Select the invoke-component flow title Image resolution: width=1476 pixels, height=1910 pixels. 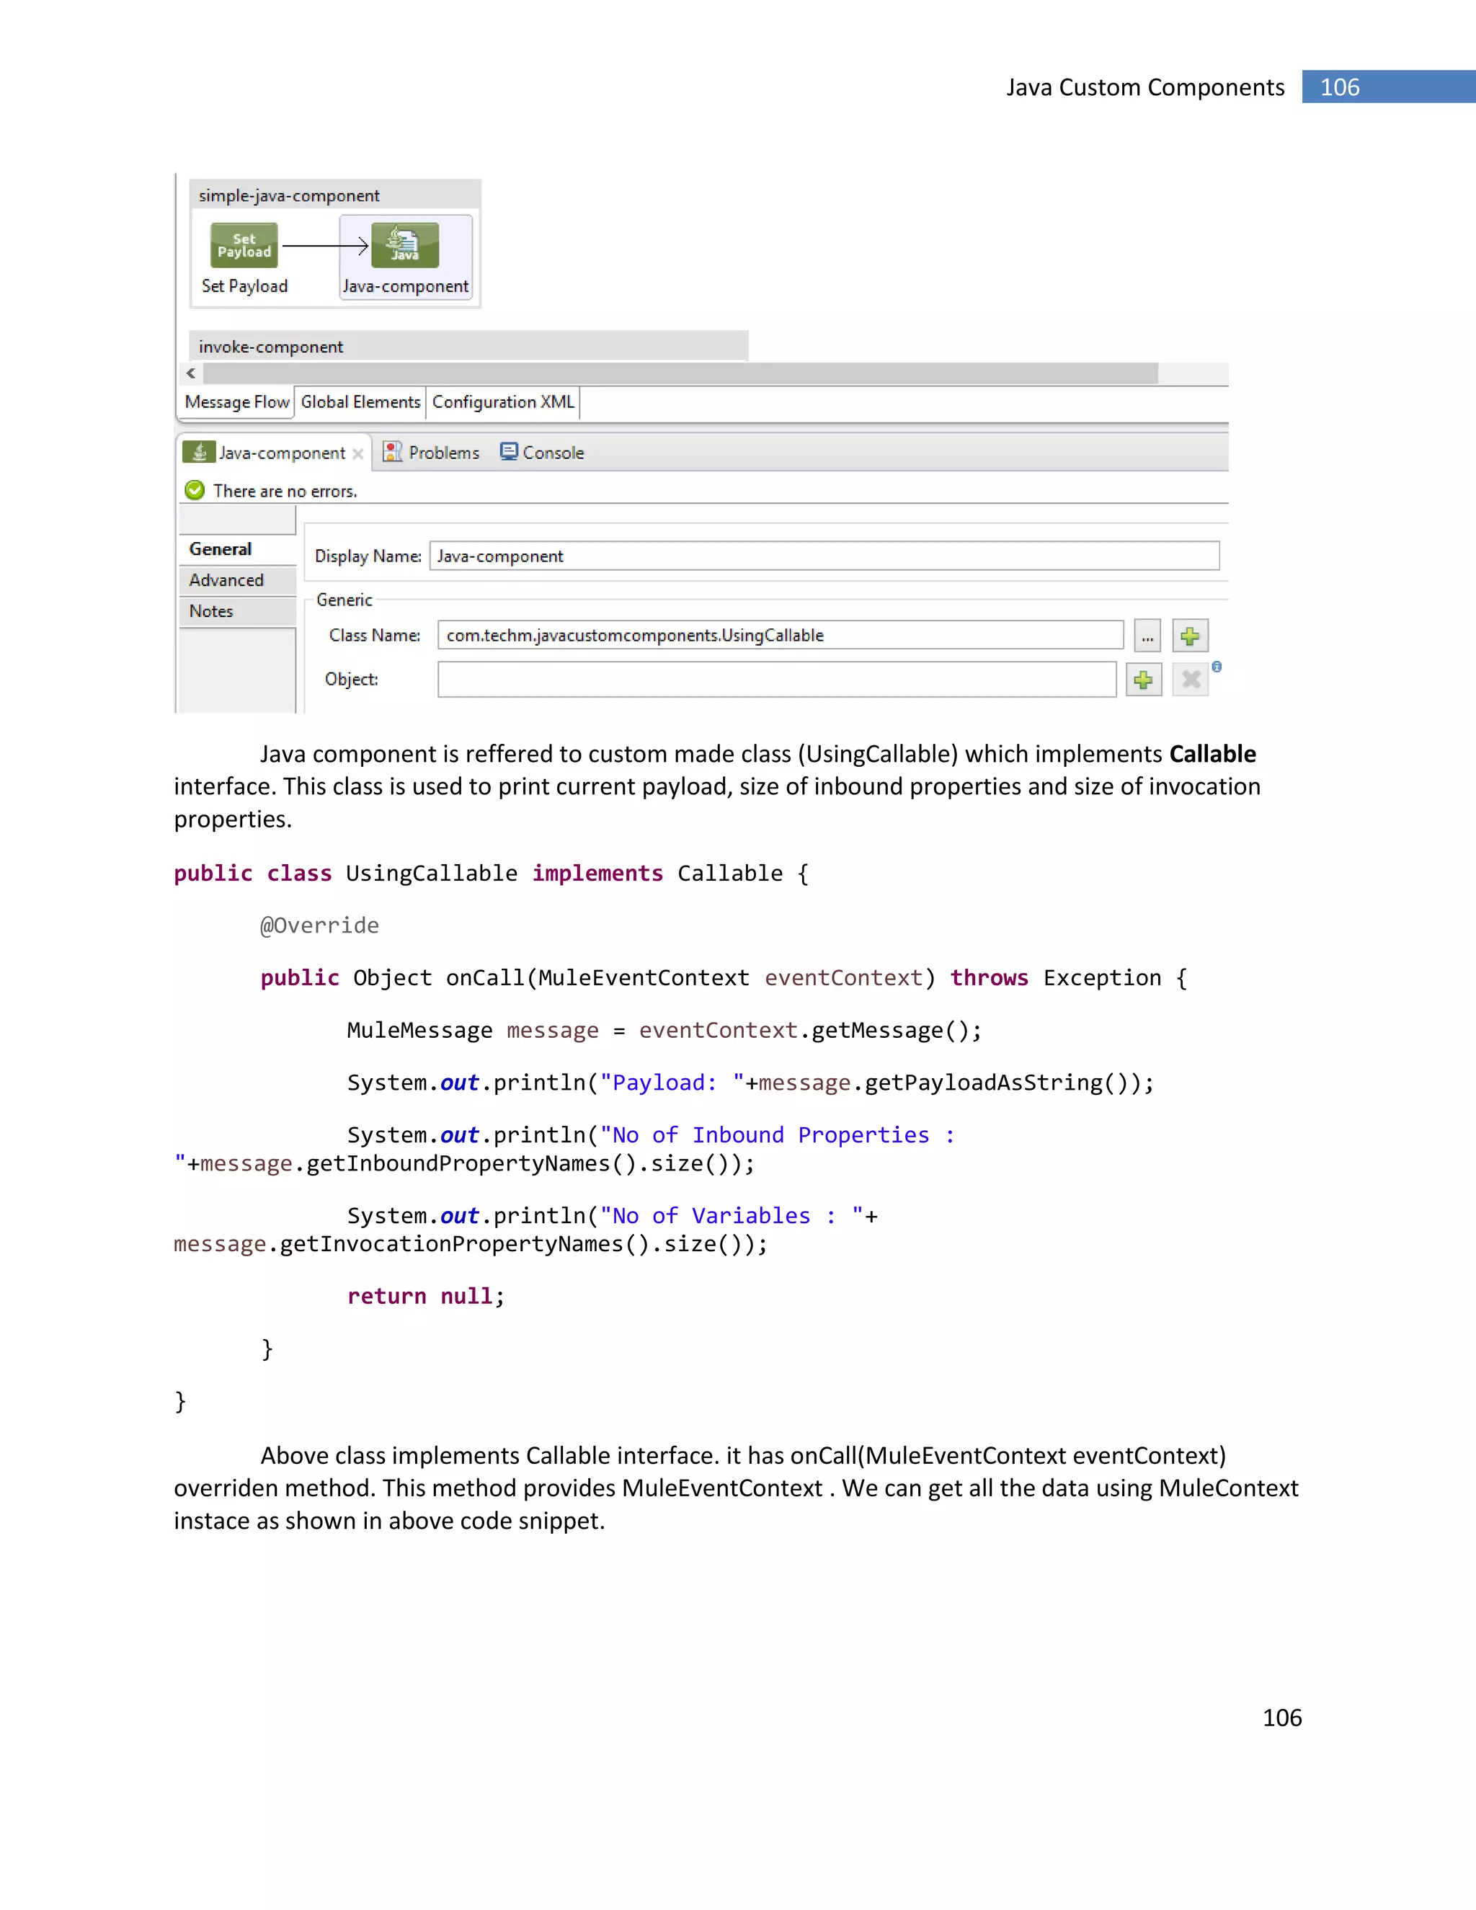[x=271, y=347]
